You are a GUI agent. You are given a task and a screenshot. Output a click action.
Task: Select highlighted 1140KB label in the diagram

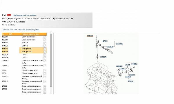(x=90, y=36)
